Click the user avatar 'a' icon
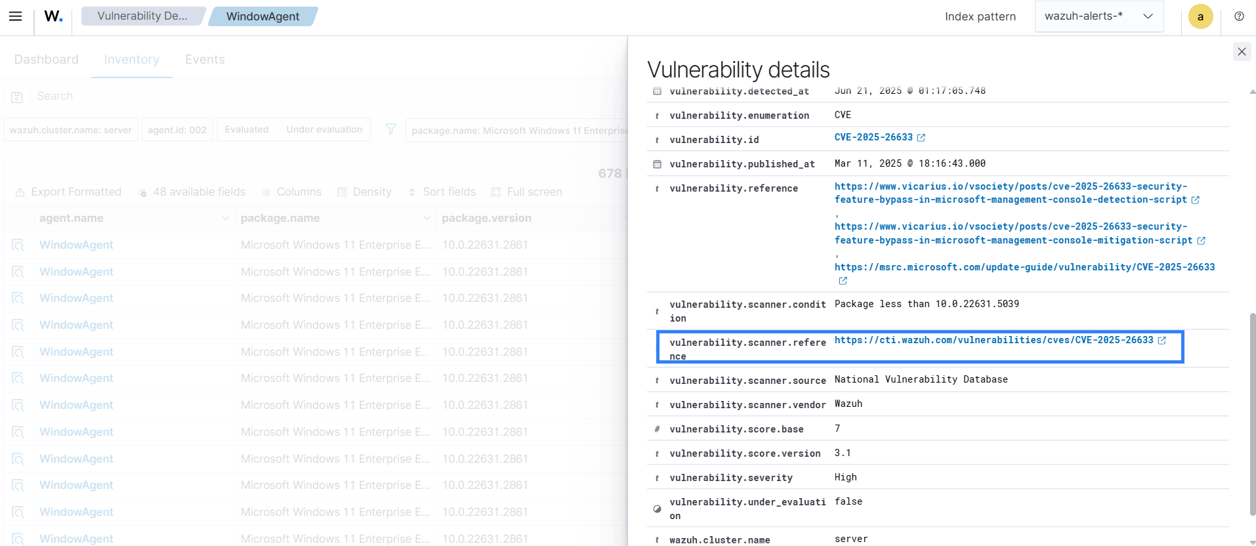This screenshot has height=546, width=1256. tap(1200, 17)
